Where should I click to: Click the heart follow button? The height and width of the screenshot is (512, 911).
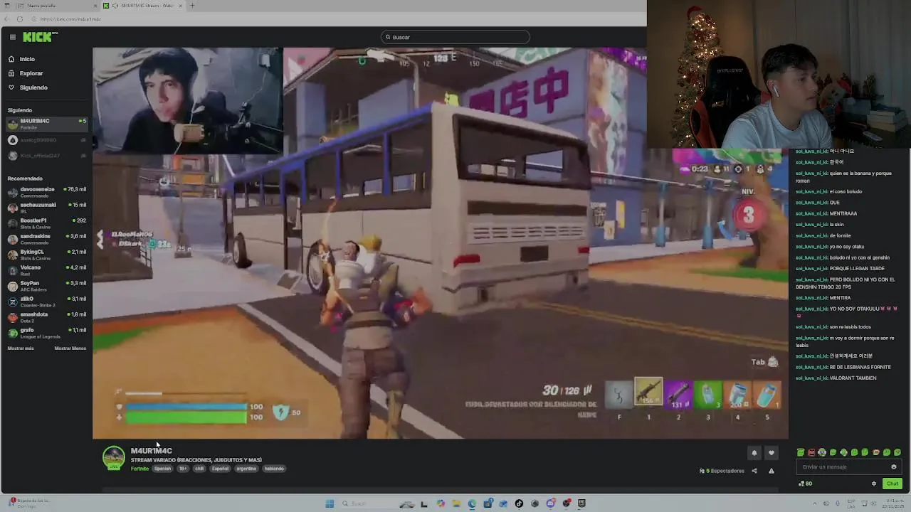click(x=771, y=453)
